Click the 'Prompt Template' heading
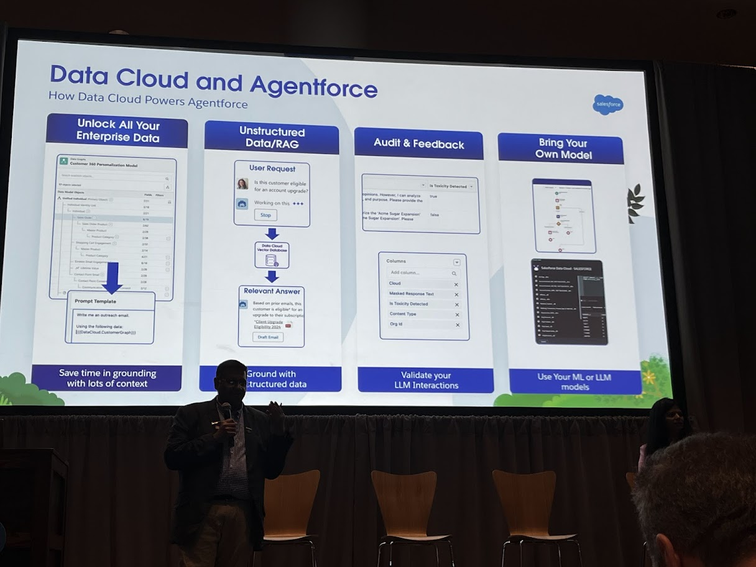Image resolution: width=756 pixels, height=567 pixels. pos(95,301)
